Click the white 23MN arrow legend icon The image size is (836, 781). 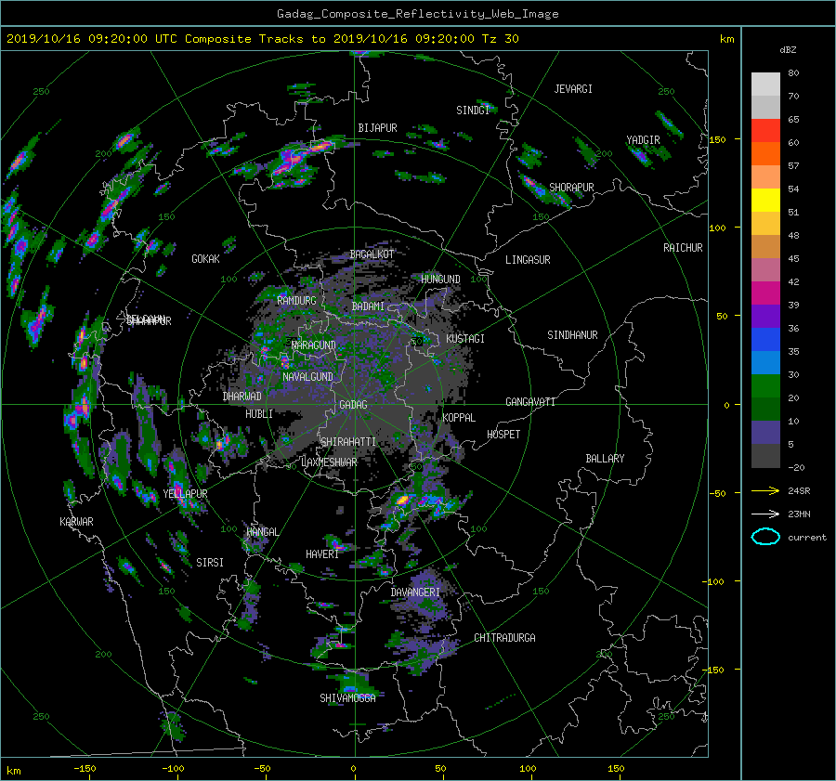(765, 514)
